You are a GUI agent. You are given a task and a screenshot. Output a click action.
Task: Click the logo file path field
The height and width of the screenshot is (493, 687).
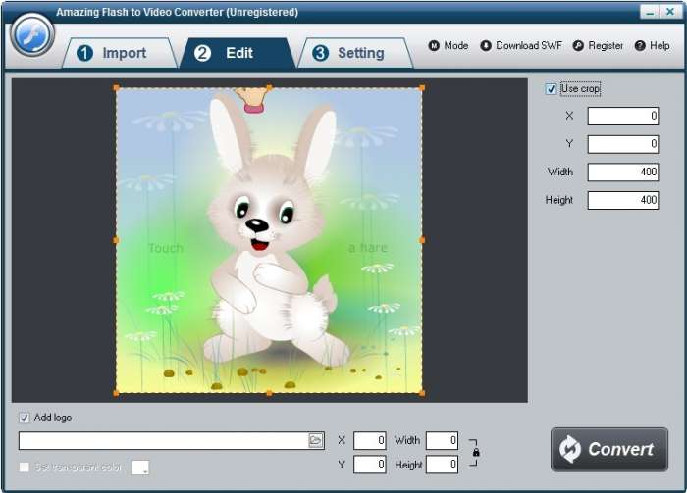pyautogui.click(x=163, y=441)
